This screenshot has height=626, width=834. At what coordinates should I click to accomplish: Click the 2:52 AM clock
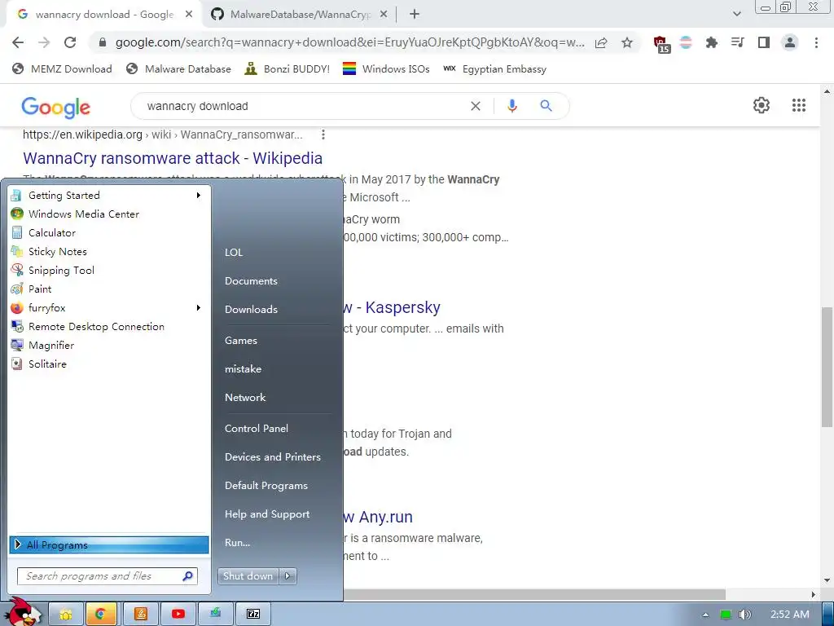pos(790,615)
